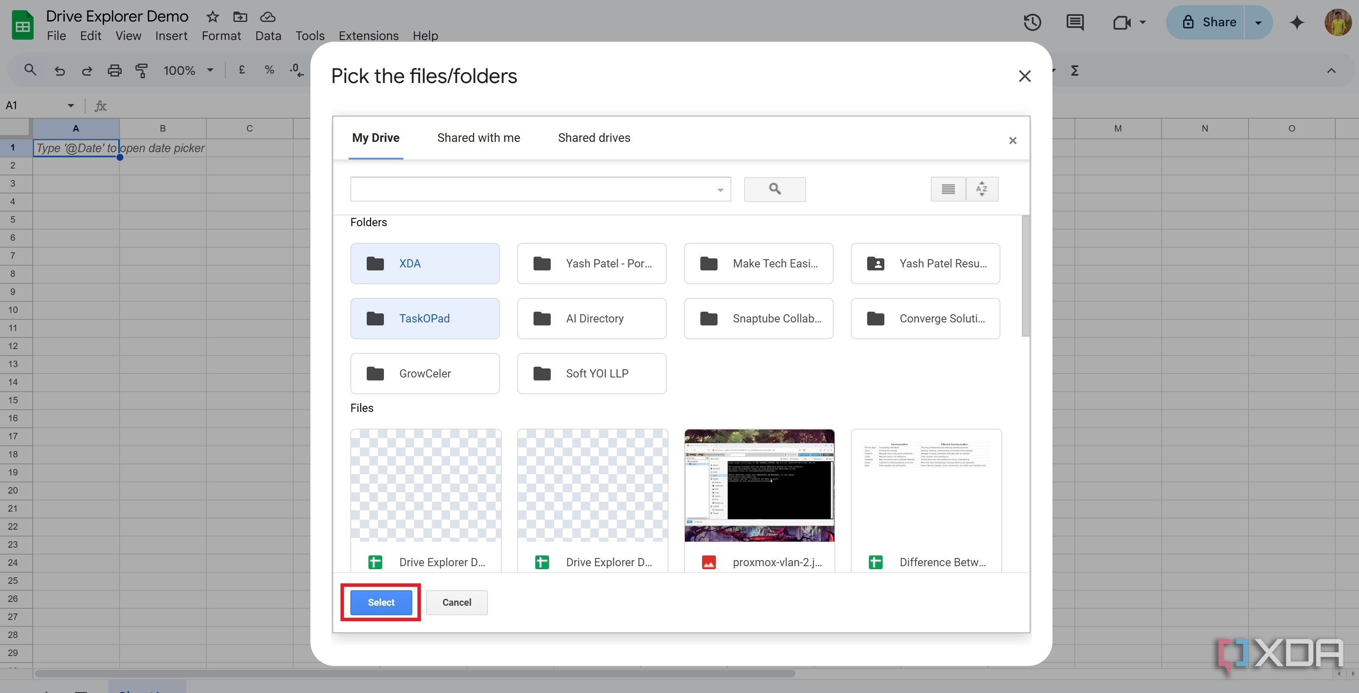Select the shared Yash Patel Resu... folder
This screenshot has width=1359, height=693.
[925, 263]
